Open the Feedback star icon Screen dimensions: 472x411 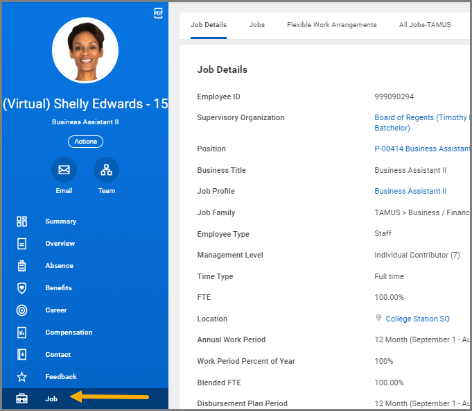21,377
